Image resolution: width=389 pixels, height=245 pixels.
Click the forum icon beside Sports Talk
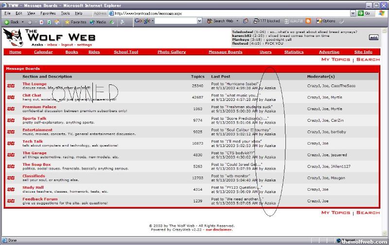pos(11,120)
